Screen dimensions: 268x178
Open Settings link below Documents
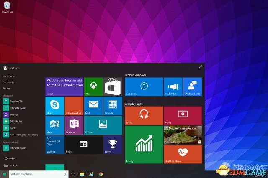point(7,88)
